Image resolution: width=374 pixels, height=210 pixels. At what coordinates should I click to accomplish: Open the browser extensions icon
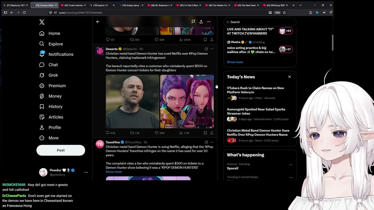311,13
